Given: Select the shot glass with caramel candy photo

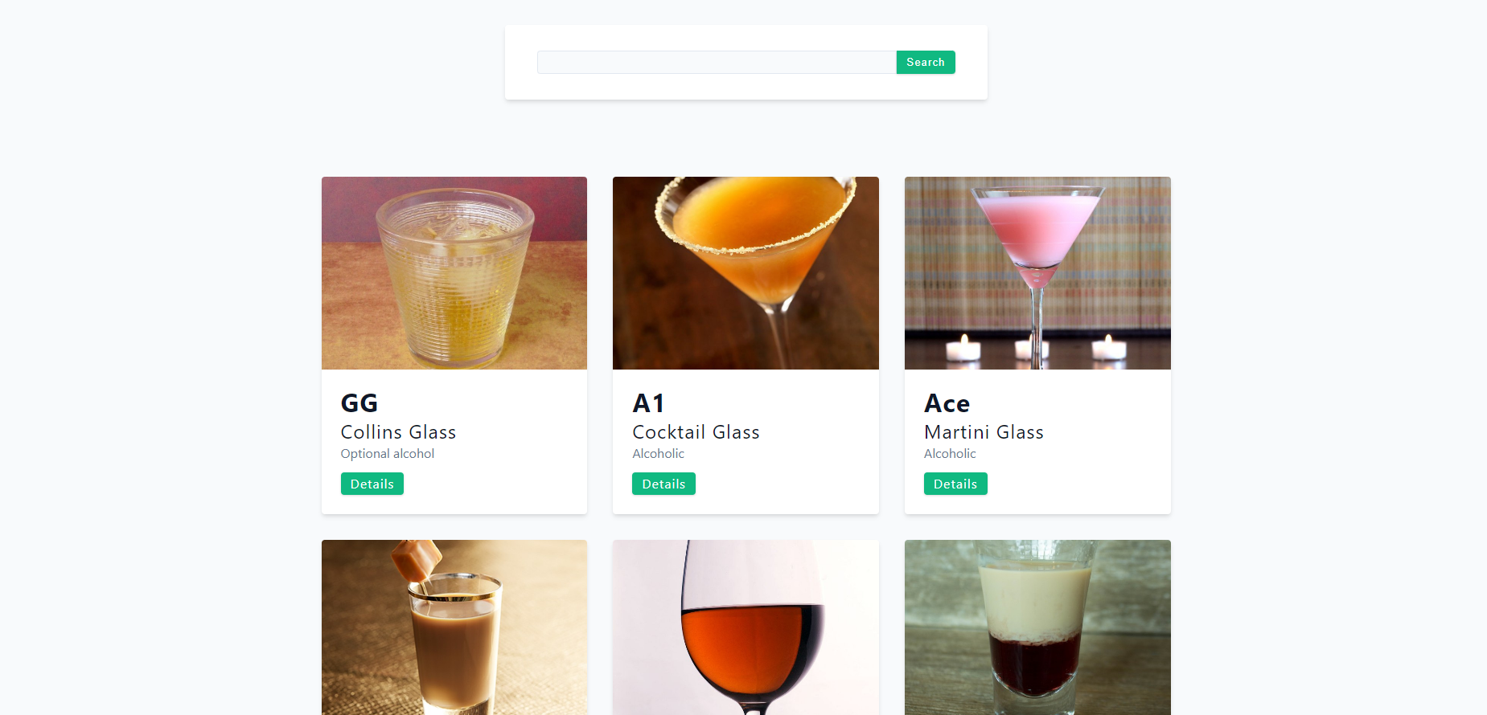Looking at the screenshot, I should pos(454,627).
